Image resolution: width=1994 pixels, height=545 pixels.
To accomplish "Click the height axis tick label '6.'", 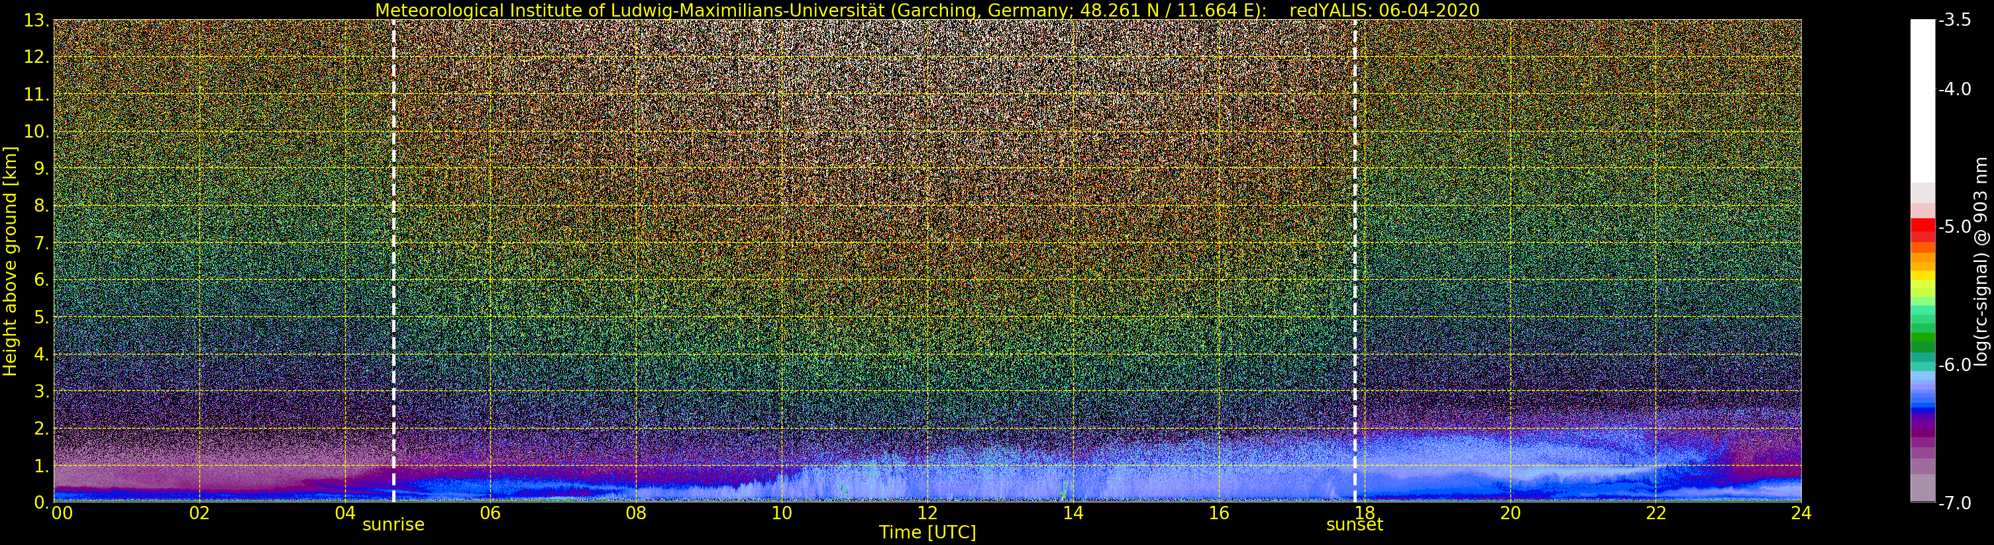I will click(41, 280).
